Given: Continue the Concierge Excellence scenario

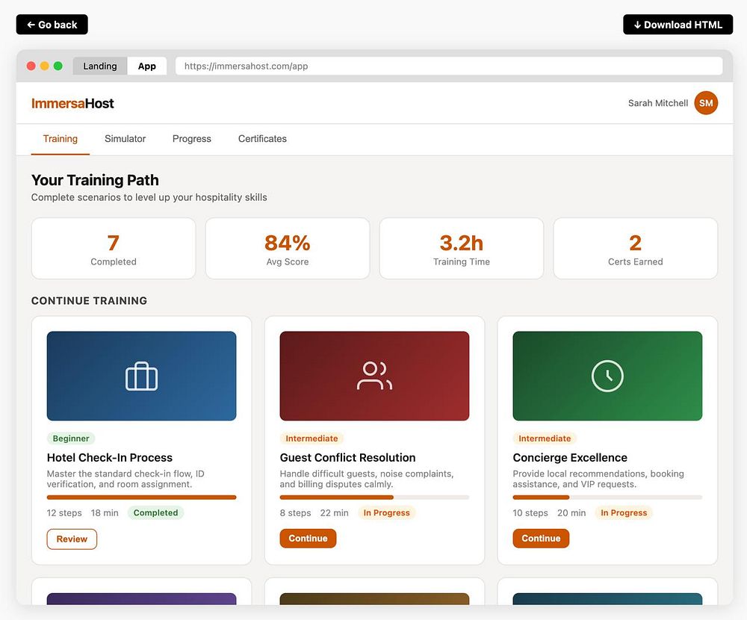Looking at the screenshot, I should pos(541,538).
